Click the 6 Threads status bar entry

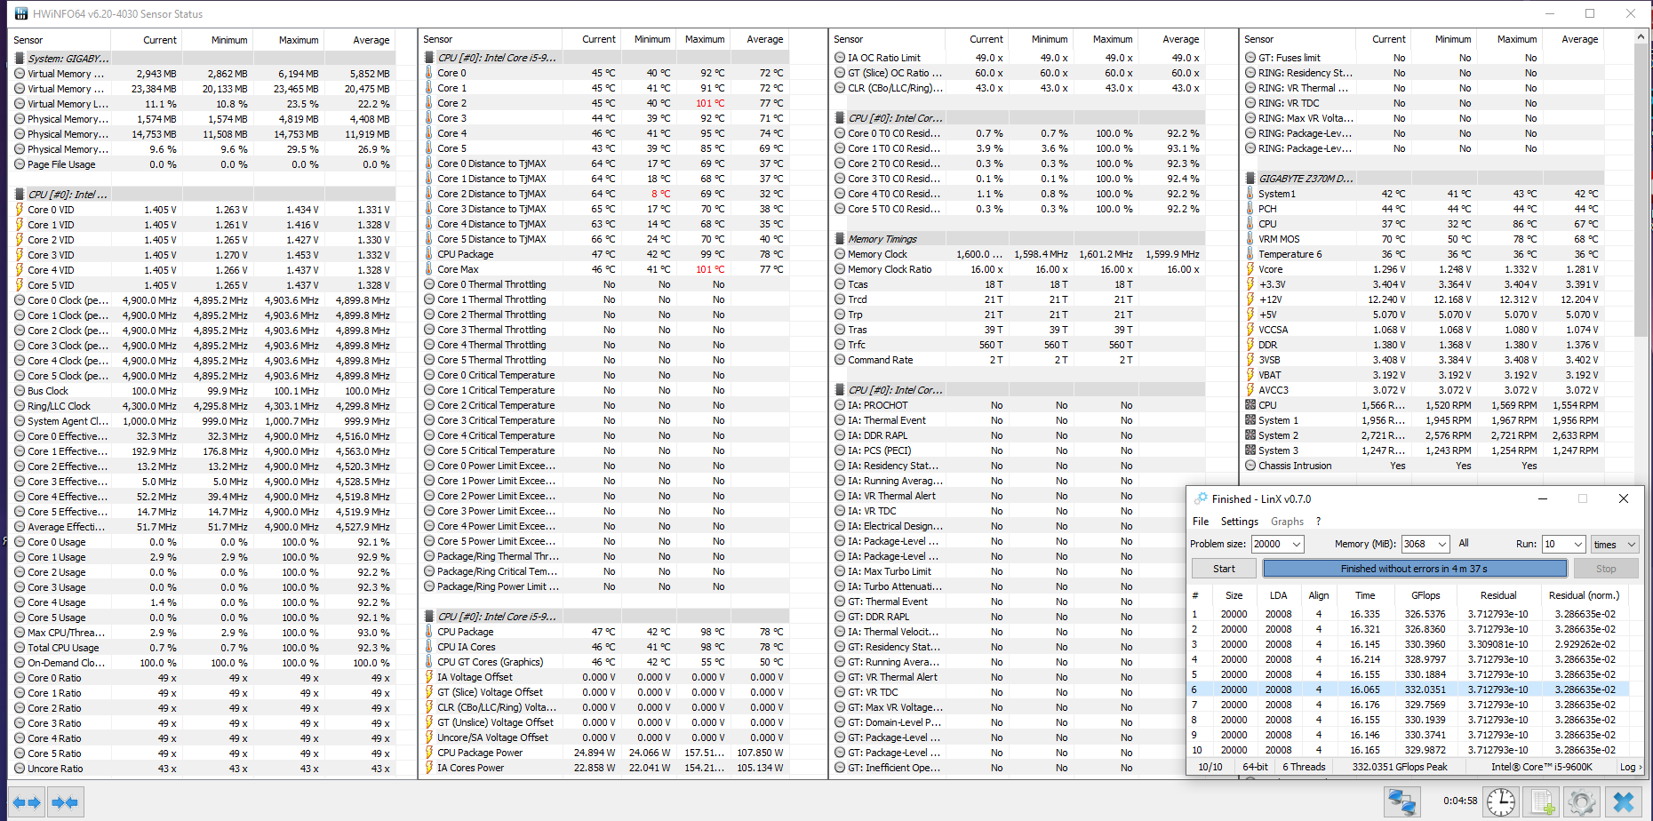click(1304, 767)
